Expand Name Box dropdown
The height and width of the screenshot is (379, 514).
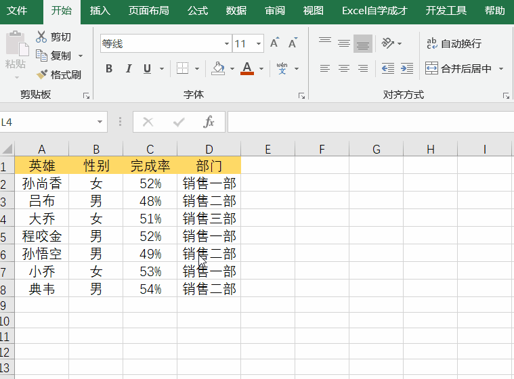pos(100,122)
